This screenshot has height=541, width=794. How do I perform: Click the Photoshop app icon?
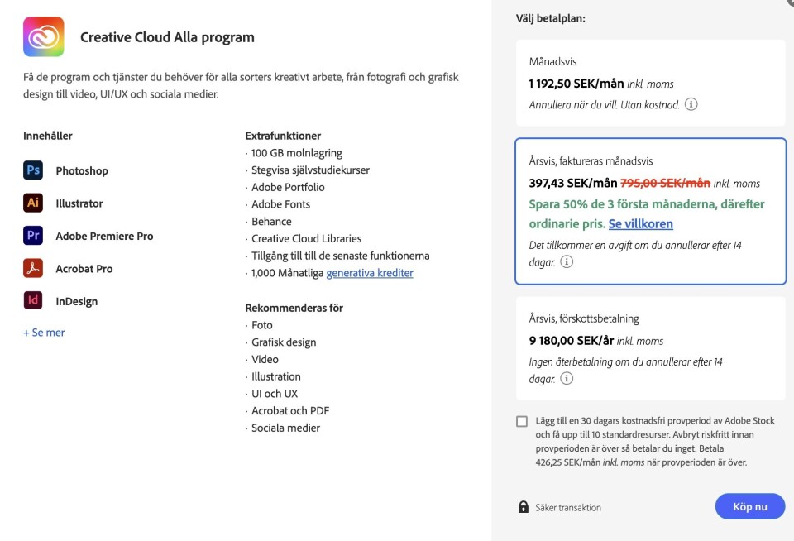33,170
